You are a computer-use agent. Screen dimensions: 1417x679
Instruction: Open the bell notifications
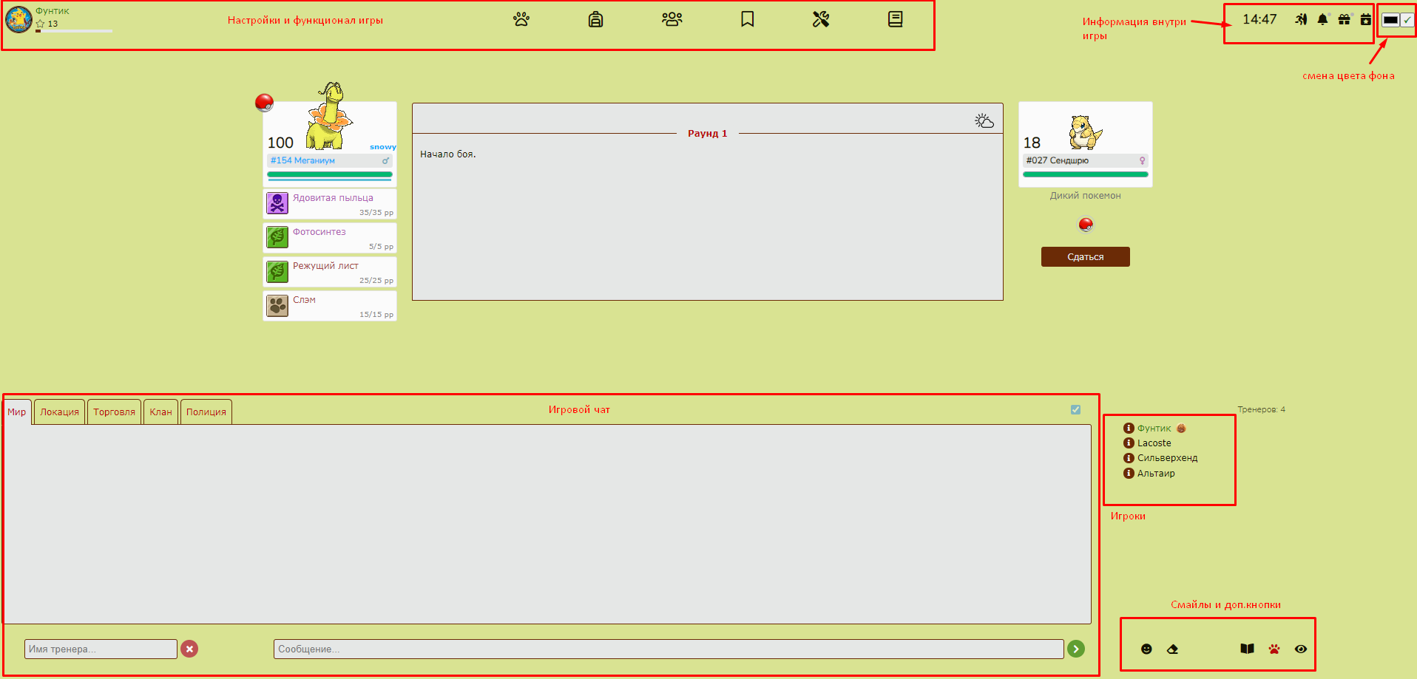pos(1322,19)
